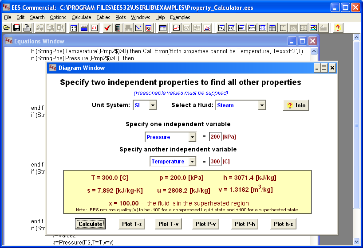The width and height of the screenshot is (363, 248).
Task: Open the Temperature variable dropdown
Action: (192, 162)
